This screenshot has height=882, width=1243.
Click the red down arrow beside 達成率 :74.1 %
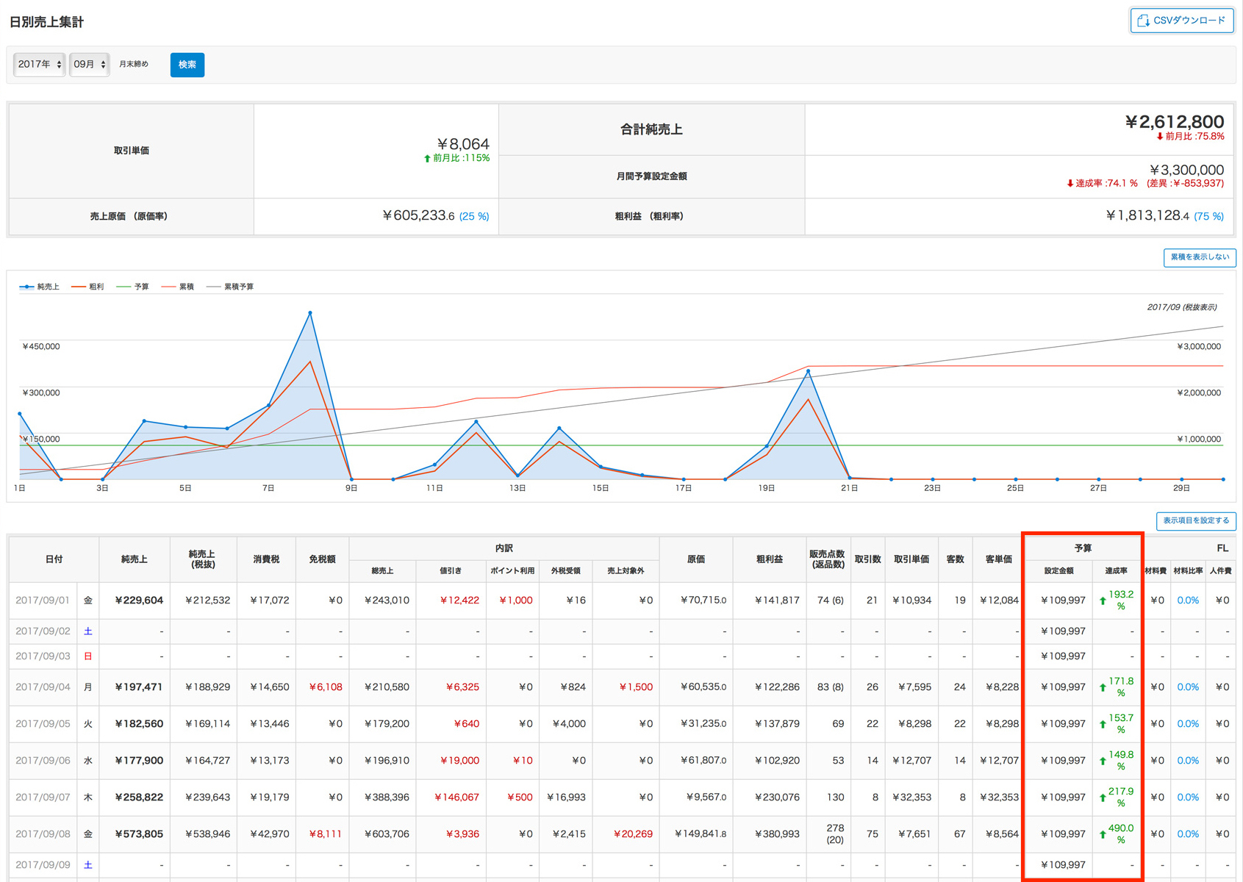[1070, 184]
